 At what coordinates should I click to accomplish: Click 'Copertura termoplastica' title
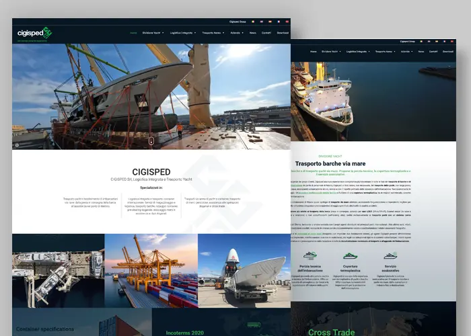coord(351,268)
